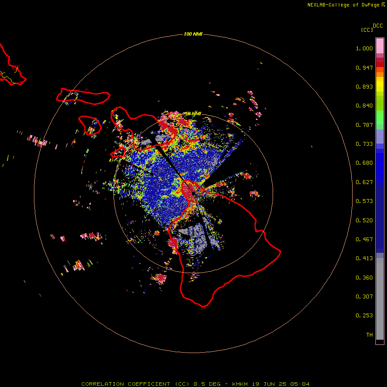Click the 0.360 scale value
Image resolution: width=387 pixels, height=387 pixels.
click(x=364, y=278)
